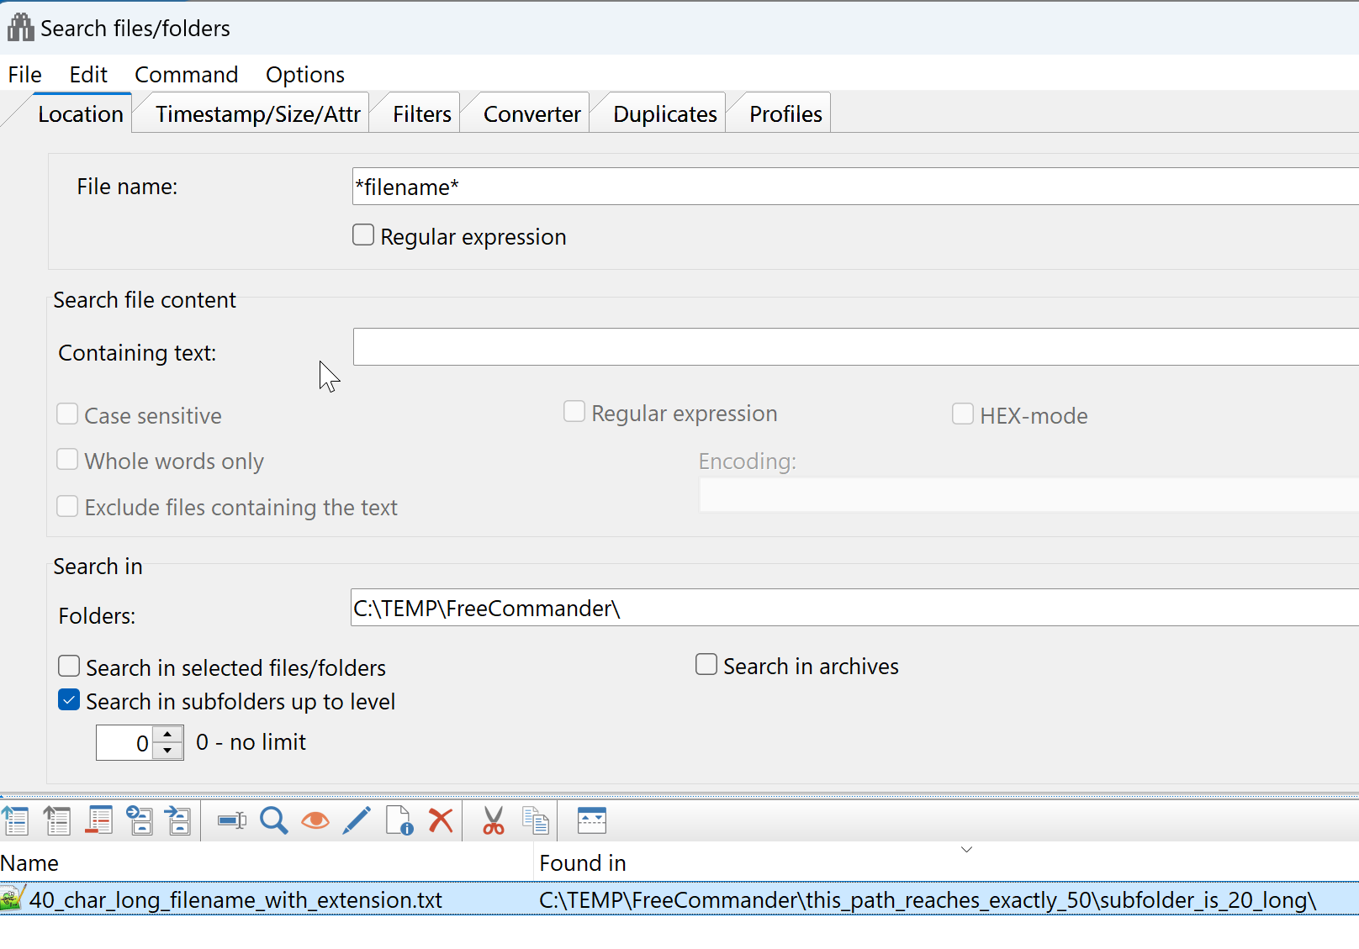Screen dimensions: 1359x949
Task: Sort results by the Name column header
Action: coord(30,863)
